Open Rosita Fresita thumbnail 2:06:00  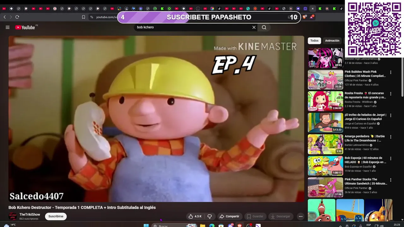click(x=325, y=101)
